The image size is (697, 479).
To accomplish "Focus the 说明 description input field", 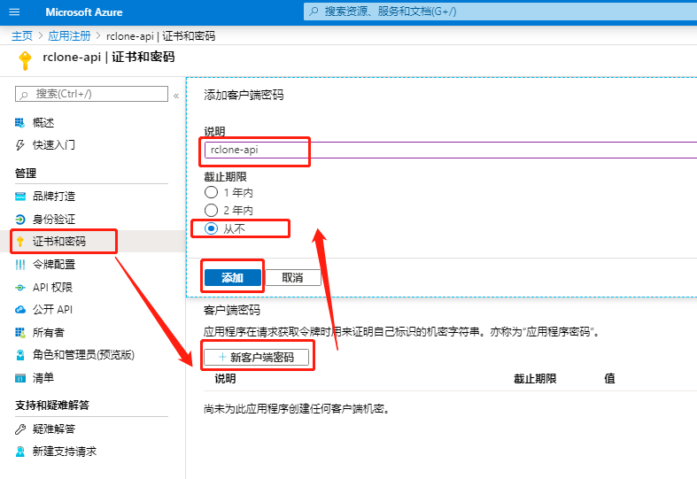I will click(451, 150).
